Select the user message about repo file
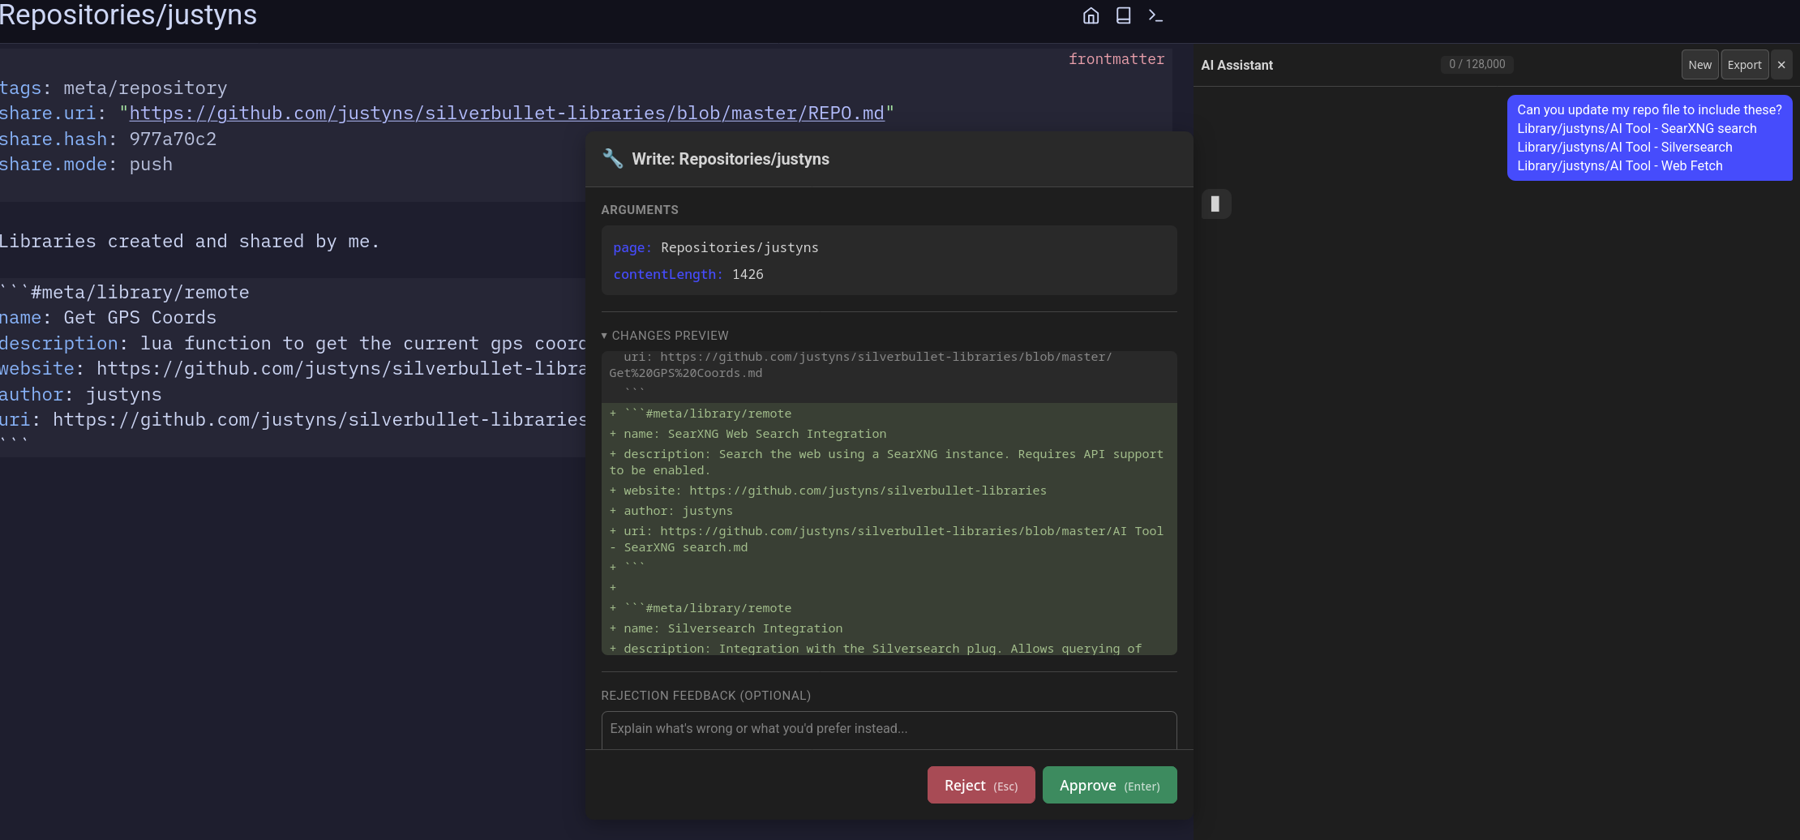 pos(1648,138)
